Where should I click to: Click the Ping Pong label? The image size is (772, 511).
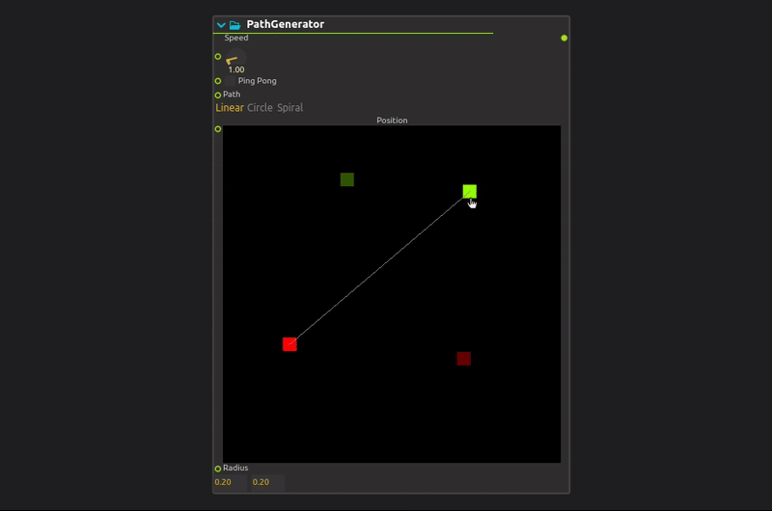257,81
